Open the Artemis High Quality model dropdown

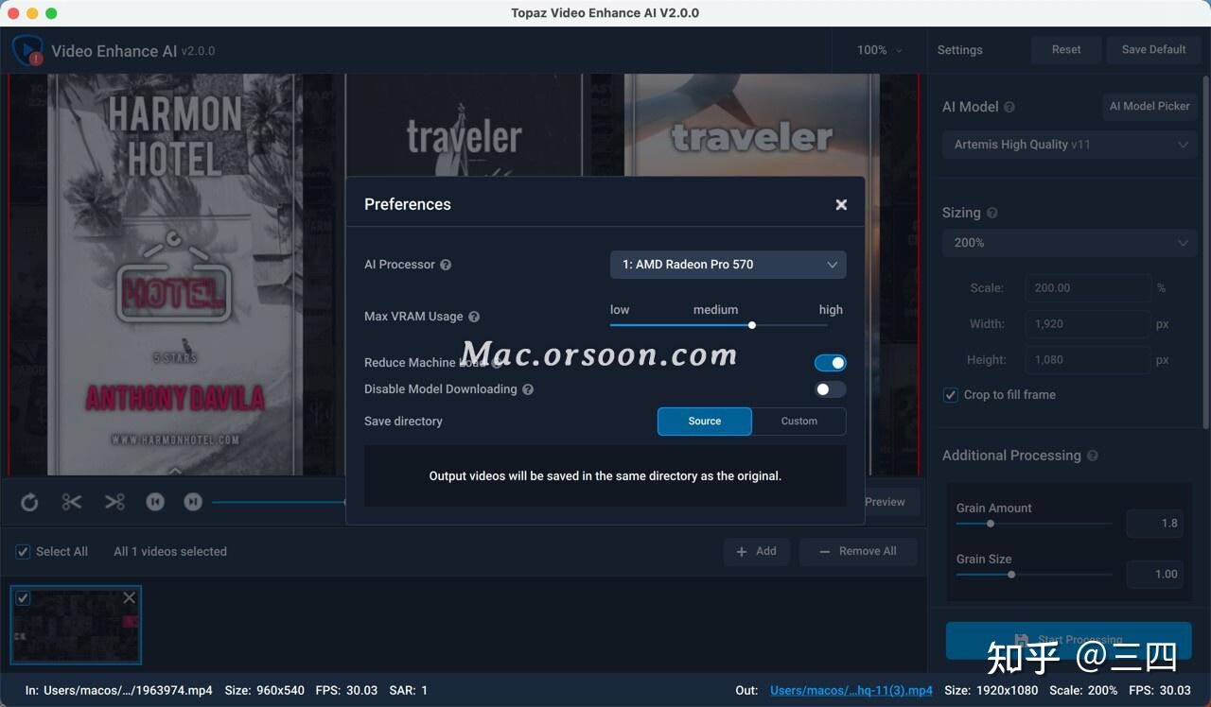(x=1070, y=145)
